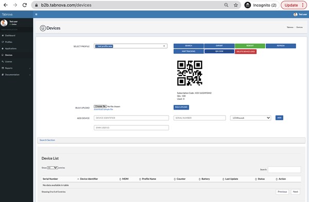Sort by Device Identifier column
This screenshot has width=309, height=202.
tap(89, 179)
